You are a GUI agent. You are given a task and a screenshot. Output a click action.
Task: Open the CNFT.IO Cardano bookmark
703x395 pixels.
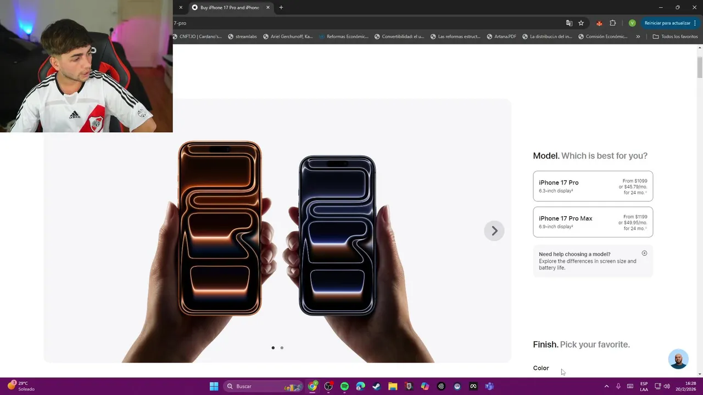tap(197, 37)
